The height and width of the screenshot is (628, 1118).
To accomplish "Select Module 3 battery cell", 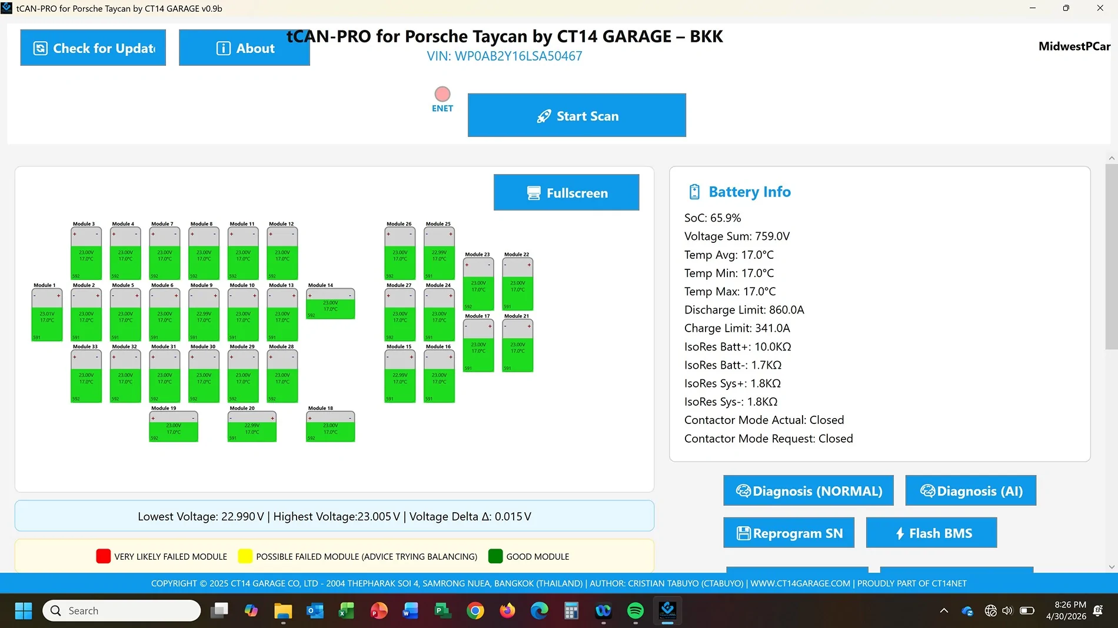I will click(x=86, y=253).
